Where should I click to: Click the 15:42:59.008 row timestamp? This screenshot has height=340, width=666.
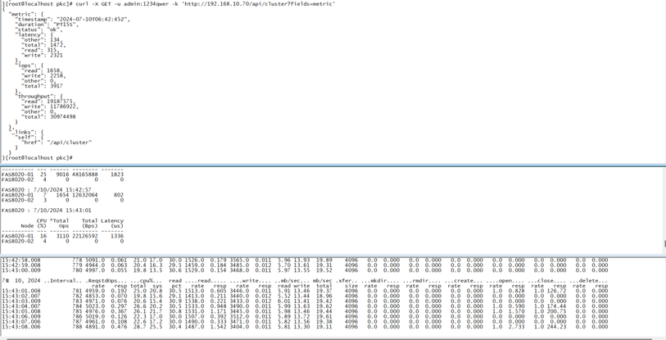click(21, 265)
